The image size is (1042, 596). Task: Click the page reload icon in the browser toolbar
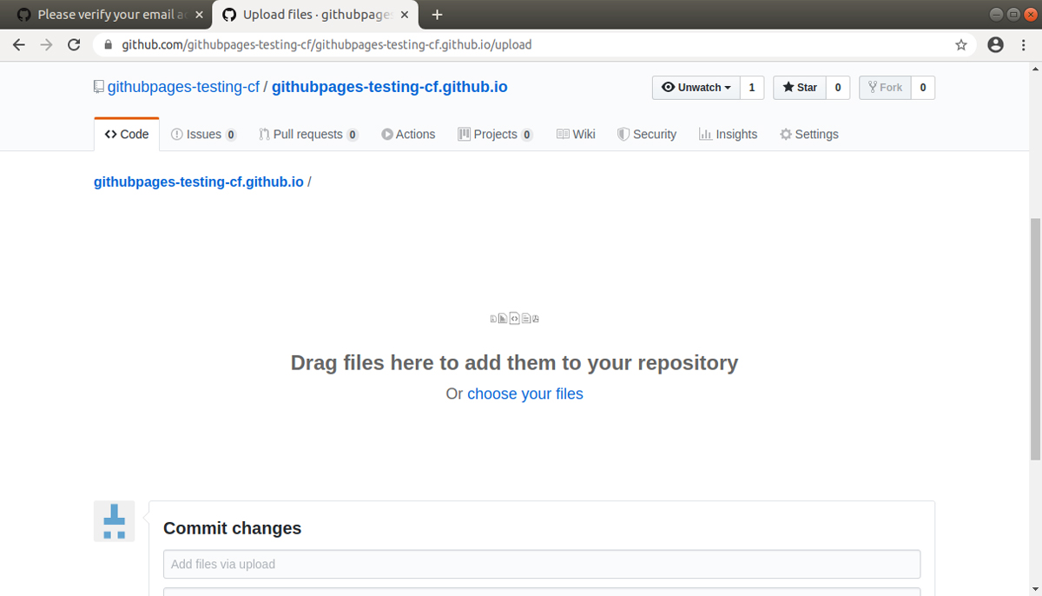(74, 43)
